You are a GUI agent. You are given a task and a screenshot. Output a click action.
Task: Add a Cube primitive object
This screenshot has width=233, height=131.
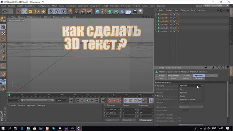click(98, 11)
